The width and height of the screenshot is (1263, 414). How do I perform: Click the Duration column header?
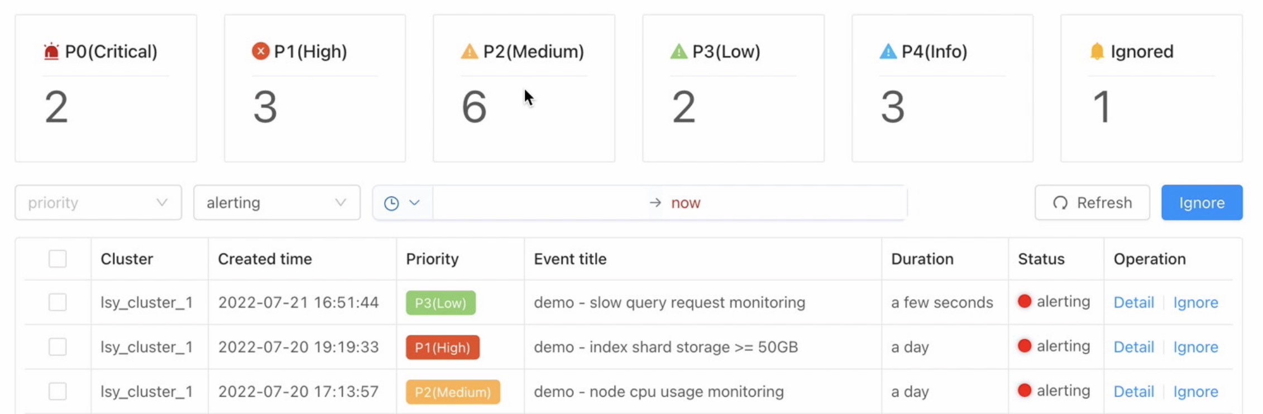(x=922, y=259)
